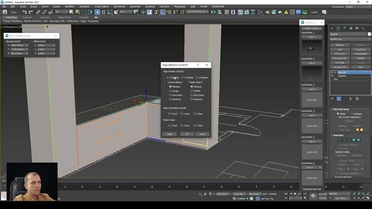Image resolution: width=372 pixels, height=209 pixels.
Task: Activate the Unlink Selection tool
Action: point(44,12)
